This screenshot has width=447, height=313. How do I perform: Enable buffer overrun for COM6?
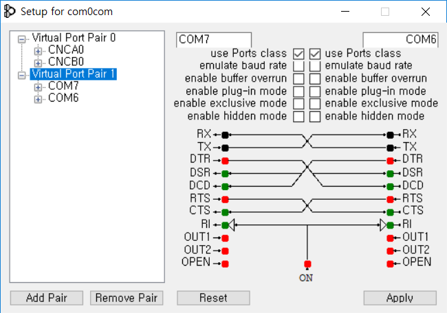coord(315,79)
